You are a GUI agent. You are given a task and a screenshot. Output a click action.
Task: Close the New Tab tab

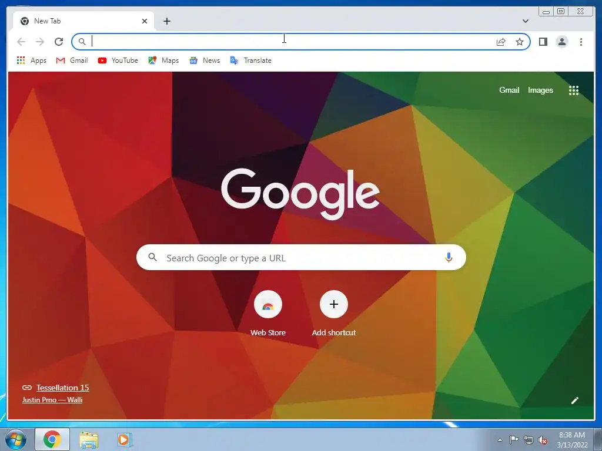coord(145,21)
